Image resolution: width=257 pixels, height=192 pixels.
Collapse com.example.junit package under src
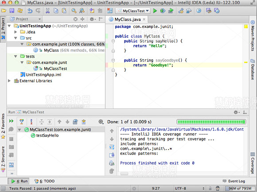click(x=22, y=44)
